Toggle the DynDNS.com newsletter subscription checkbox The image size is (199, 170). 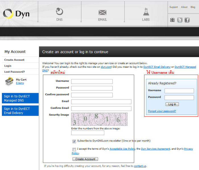[74, 141]
